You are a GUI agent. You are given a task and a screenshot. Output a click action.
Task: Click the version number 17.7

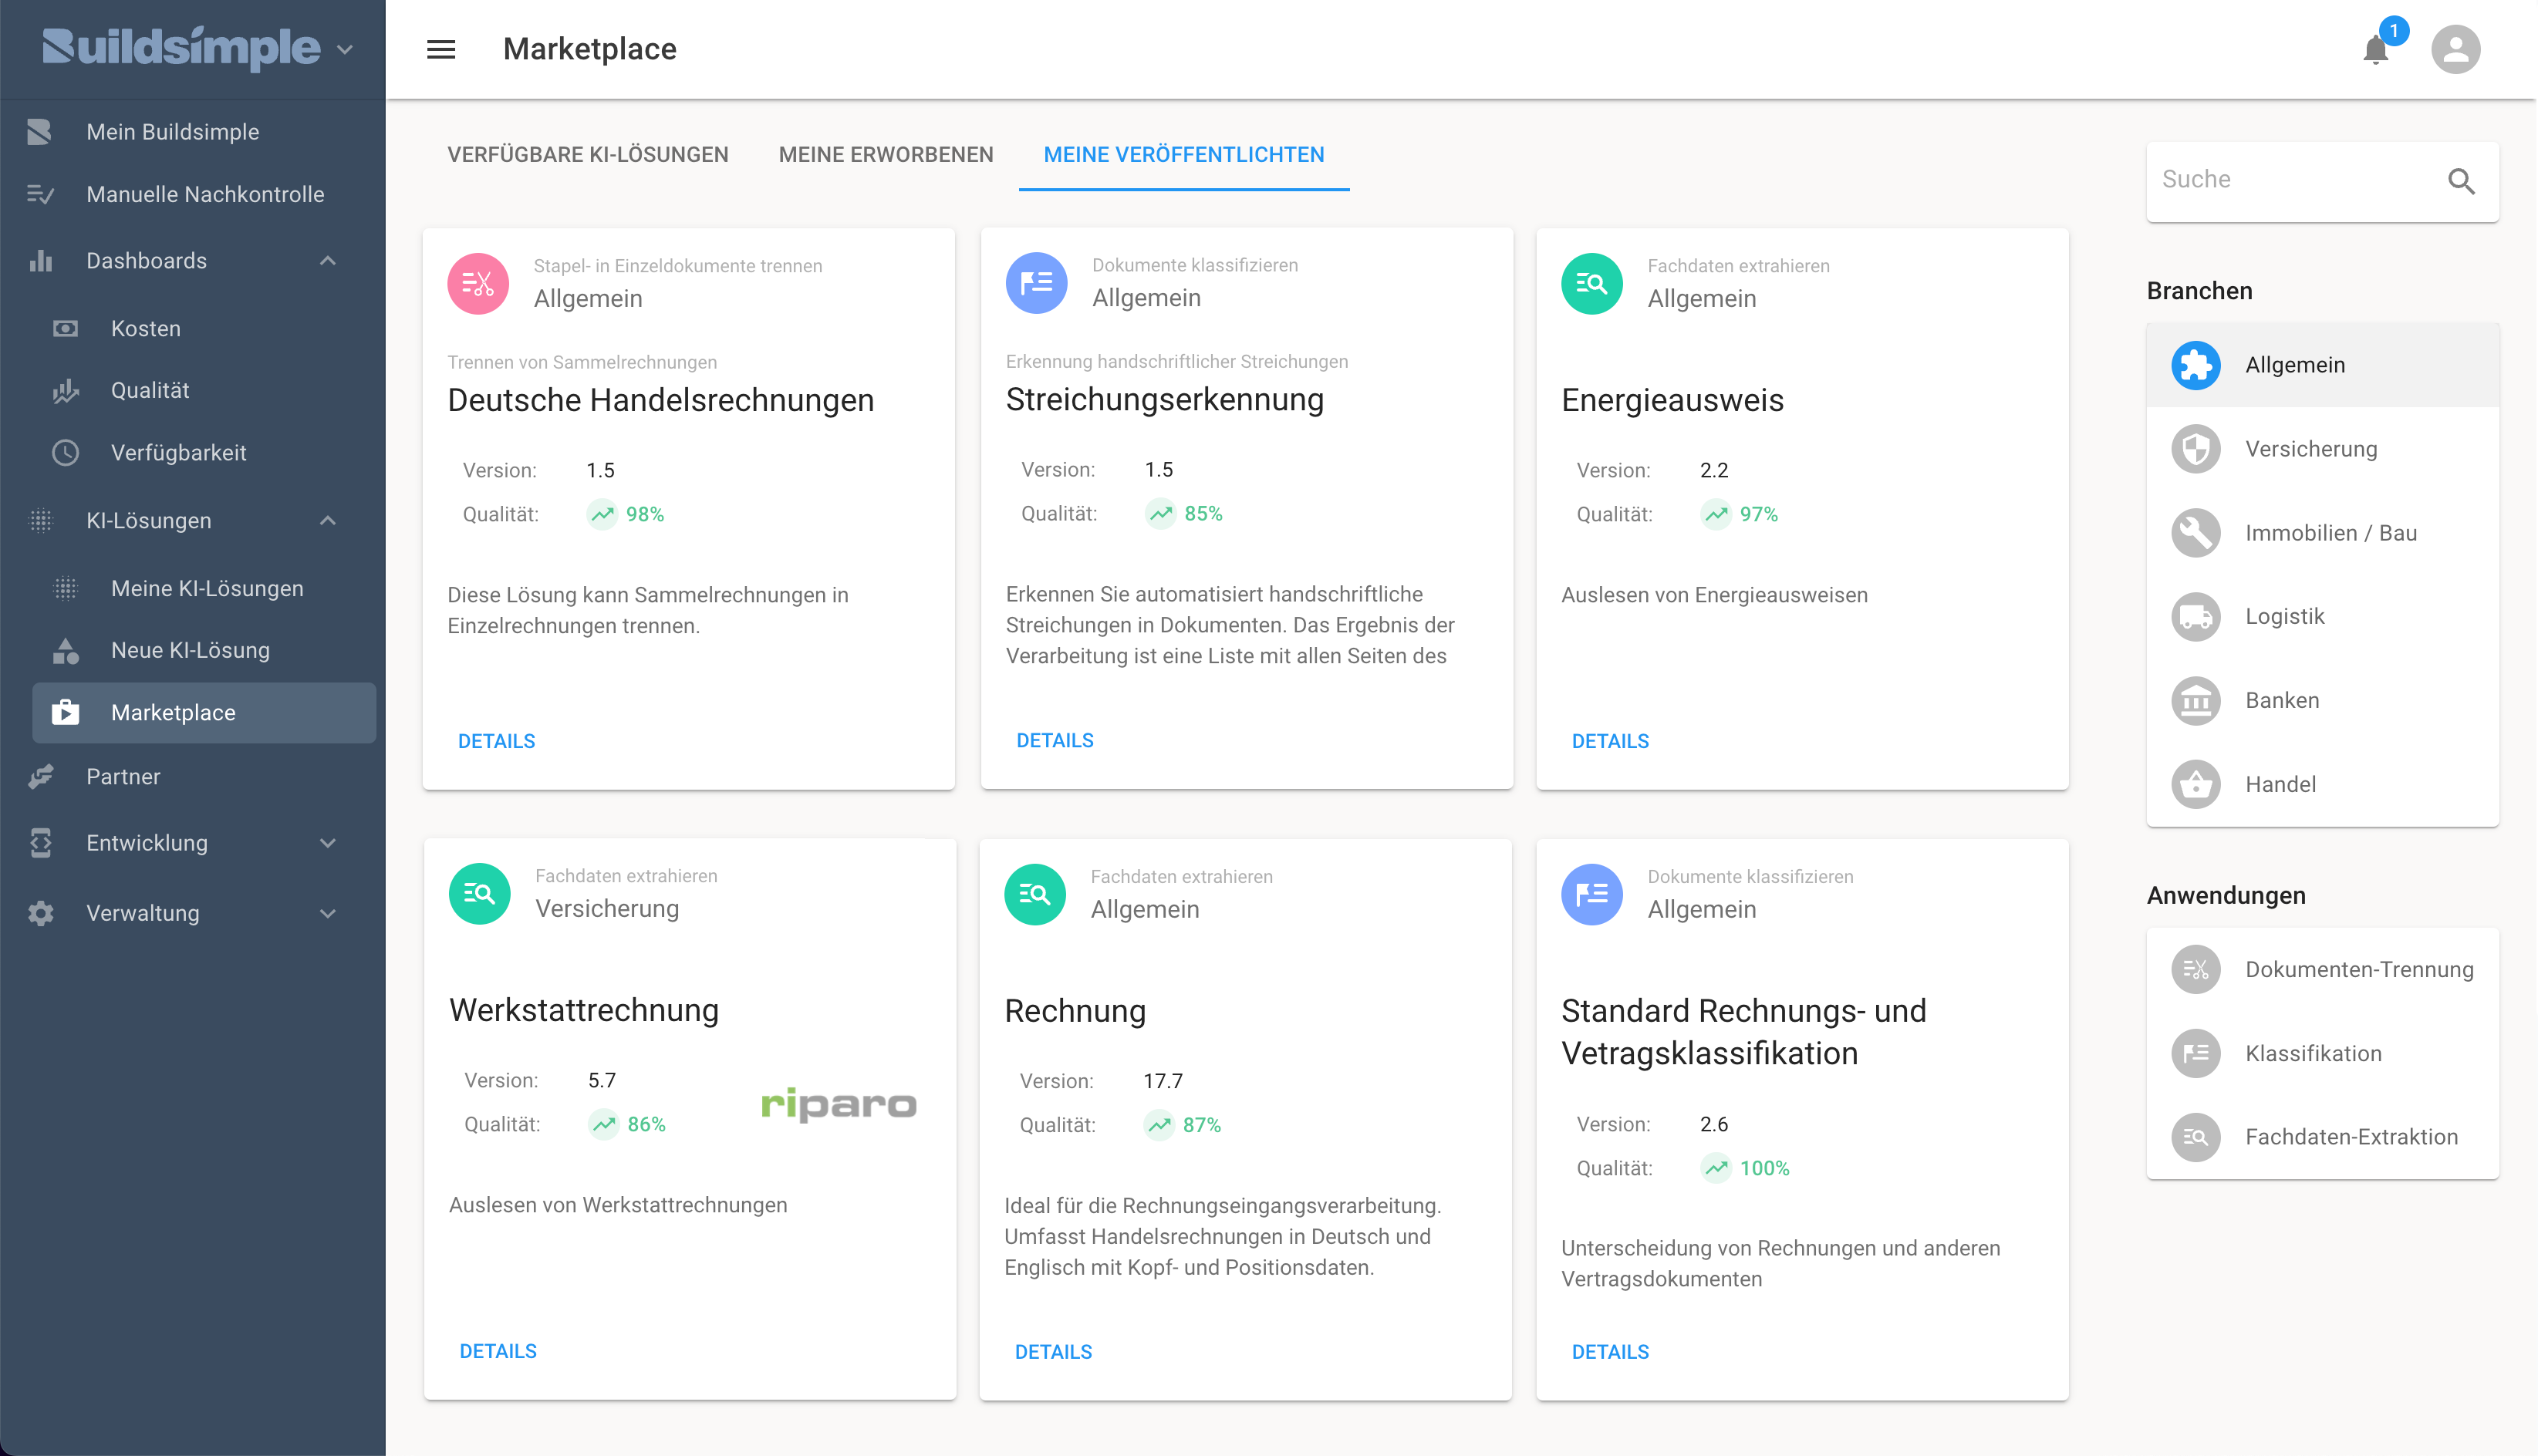(1162, 1081)
